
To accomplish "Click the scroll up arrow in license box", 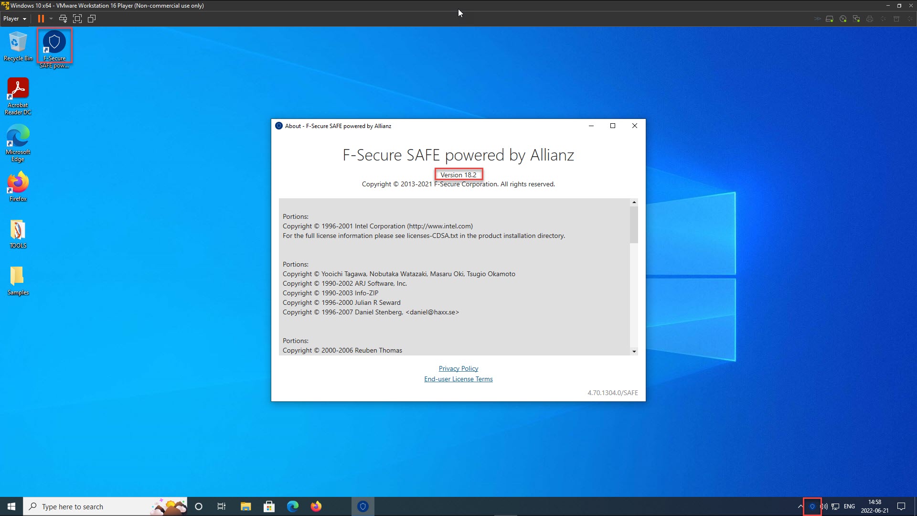I will [x=634, y=203].
